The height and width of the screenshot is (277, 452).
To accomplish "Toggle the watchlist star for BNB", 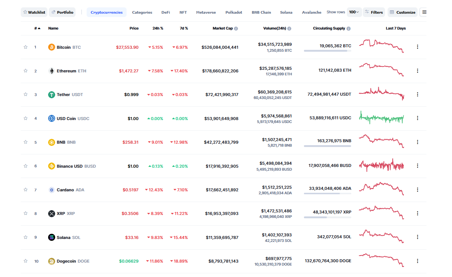I will (x=26, y=142).
